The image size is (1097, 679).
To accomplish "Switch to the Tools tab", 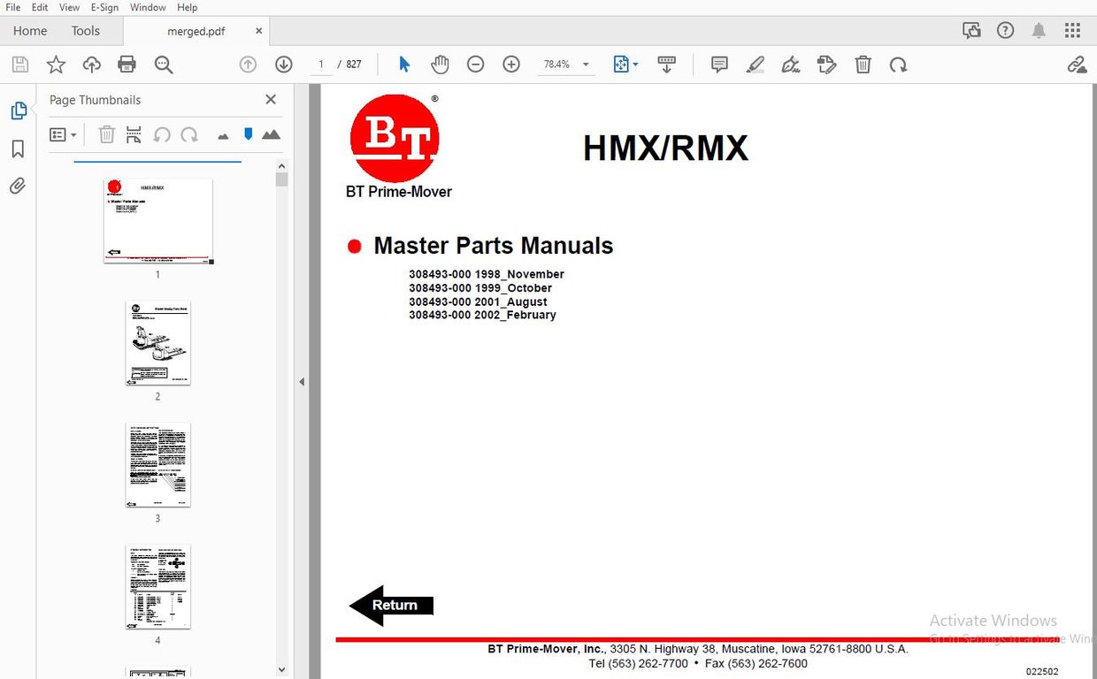I will pyautogui.click(x=85, y=30).
